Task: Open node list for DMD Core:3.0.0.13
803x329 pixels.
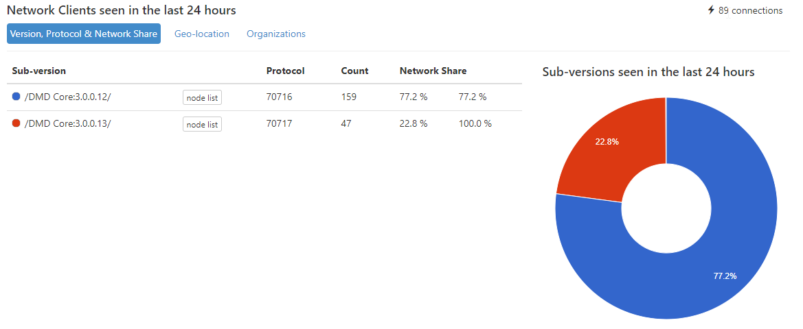Action: point(202,124)
